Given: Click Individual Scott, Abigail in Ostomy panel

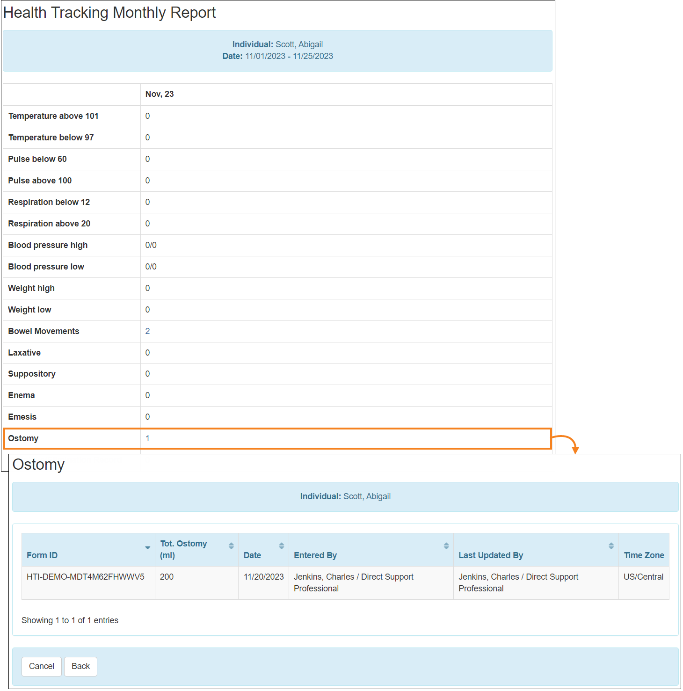Looking at the screenshot, I should 345,496.
